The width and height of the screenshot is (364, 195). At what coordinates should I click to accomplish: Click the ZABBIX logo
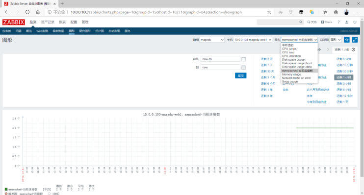point(13,22)
